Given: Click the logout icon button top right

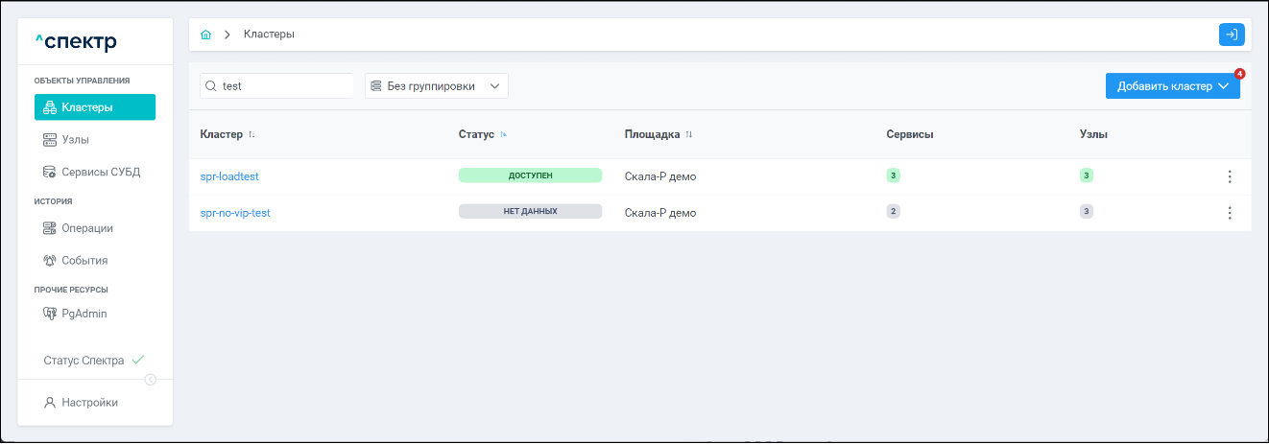Looking at the screenshot, I should pyautogui.click(x=1232, y=35).
